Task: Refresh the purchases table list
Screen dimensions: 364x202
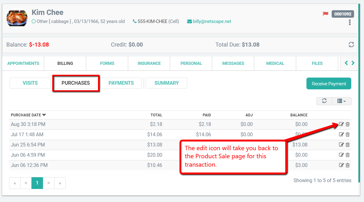Action: 324,101
